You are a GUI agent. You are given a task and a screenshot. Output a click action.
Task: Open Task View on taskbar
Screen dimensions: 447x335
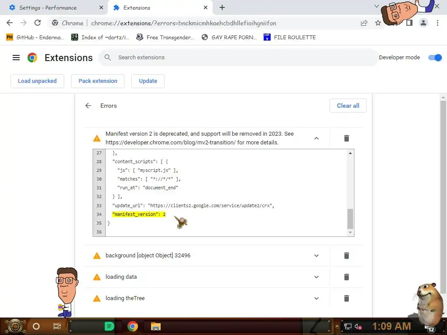coord(57,326)
